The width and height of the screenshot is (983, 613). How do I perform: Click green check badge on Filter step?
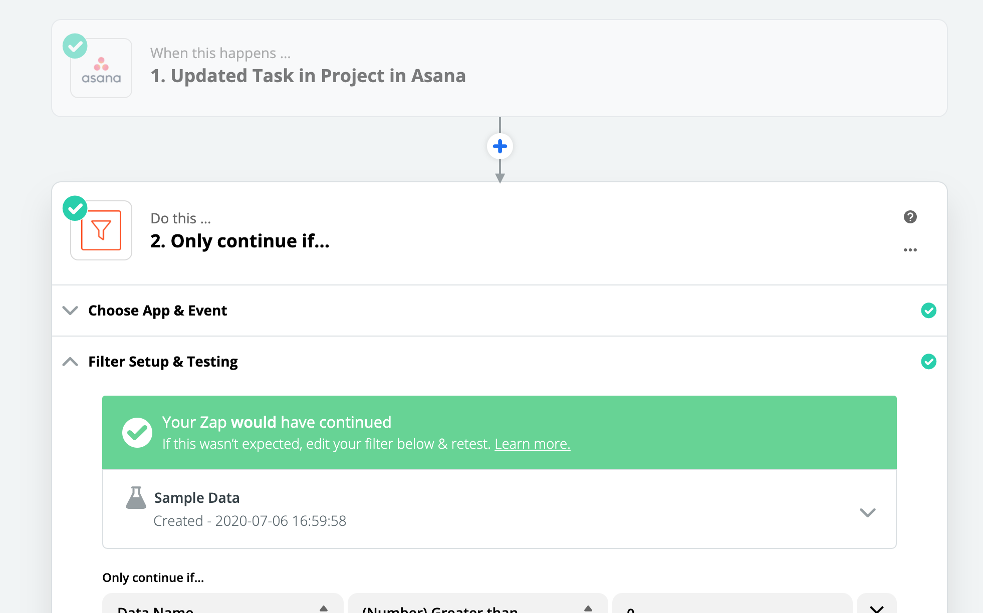[75, 208]
